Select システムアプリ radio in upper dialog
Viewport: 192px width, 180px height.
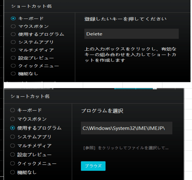point(13,42)
